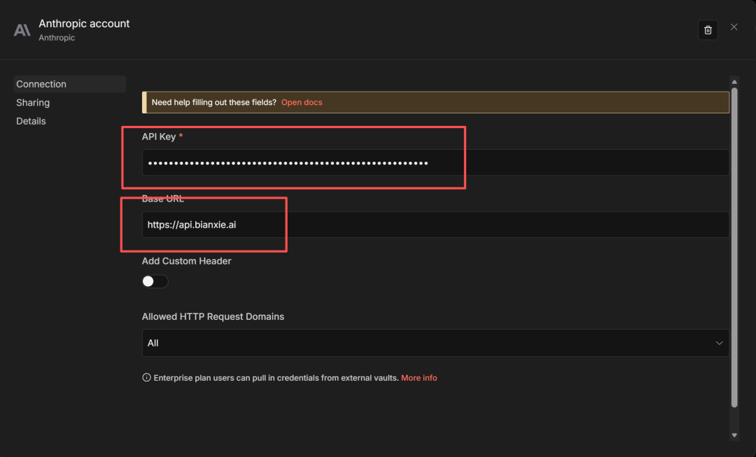This screenshot has height=457, width=756.
Task: Focus the masked API Key field
Action: point(434,163)
